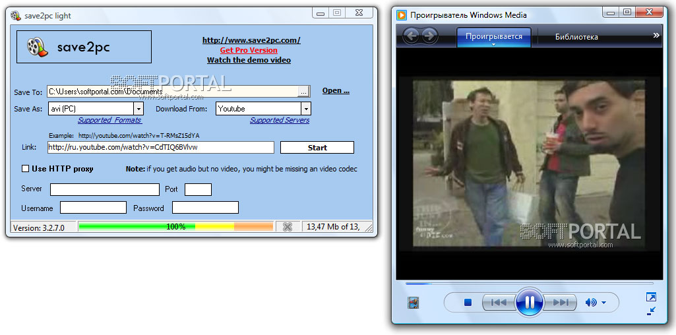The width and height of the screenshot is (676, 335).
Task: Skip to next track in Media Player
Action: [x=560, y=303]
